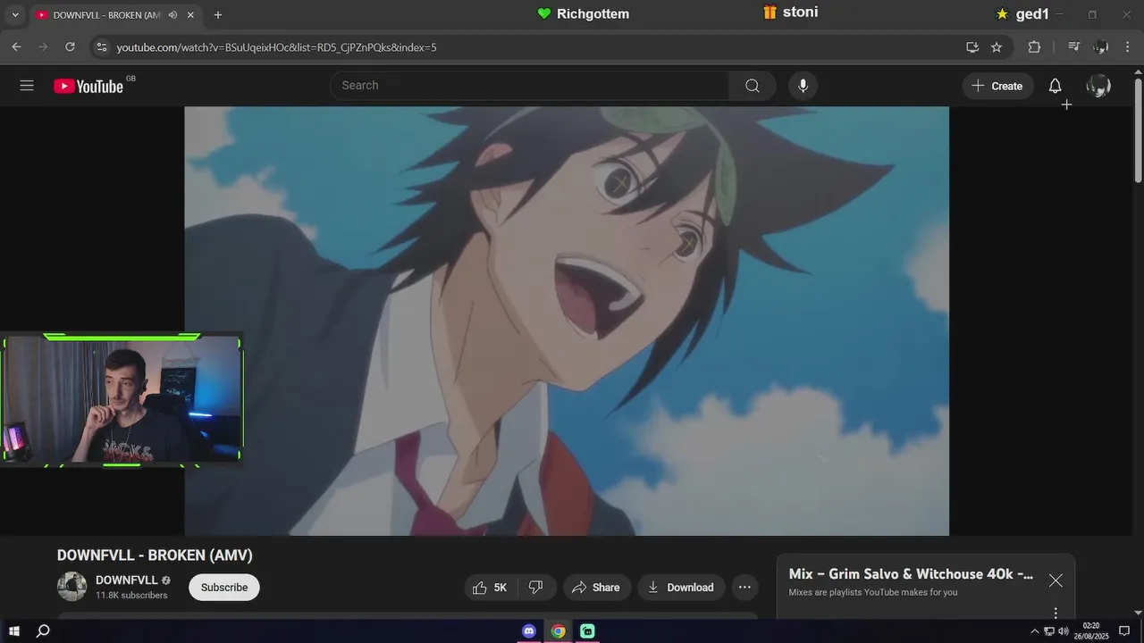This screenshot has width=1144, height=643.
Task: Start voice search with the microphone icon
Action: point(803,86)
